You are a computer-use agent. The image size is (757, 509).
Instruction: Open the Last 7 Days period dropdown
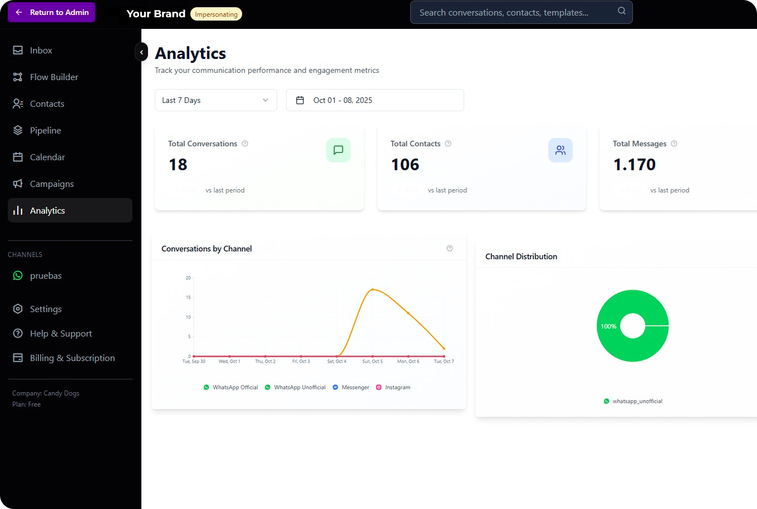coord(215,100)
